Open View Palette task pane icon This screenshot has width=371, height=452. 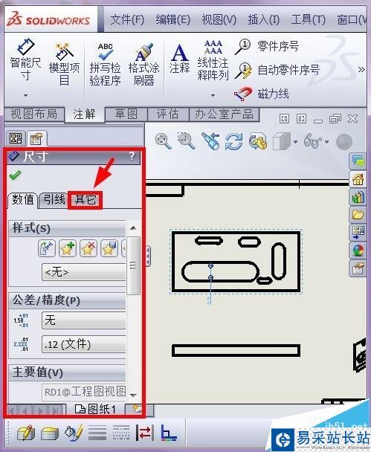coord(358,233)
